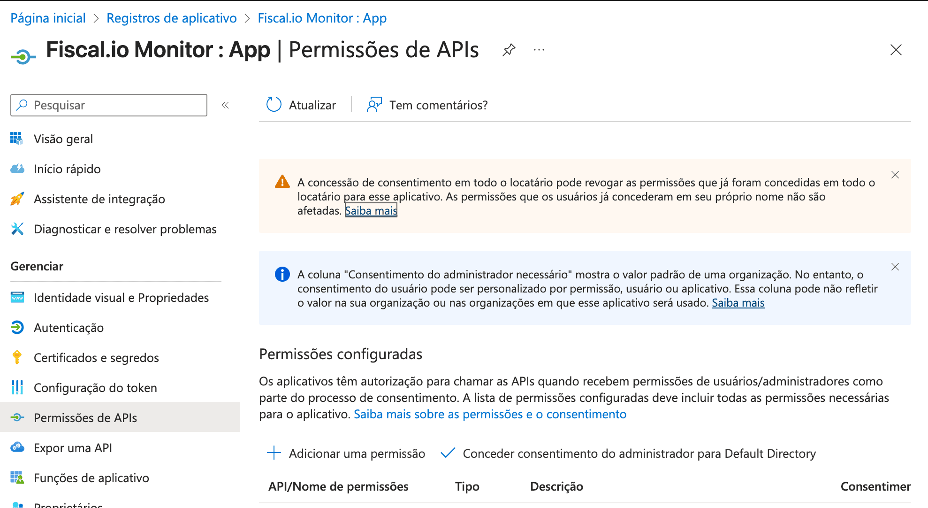This screenshot has width=928, height=508.
Task: Open Início rápido menu item
Action: pyautogui.click(x=67, y=169)
